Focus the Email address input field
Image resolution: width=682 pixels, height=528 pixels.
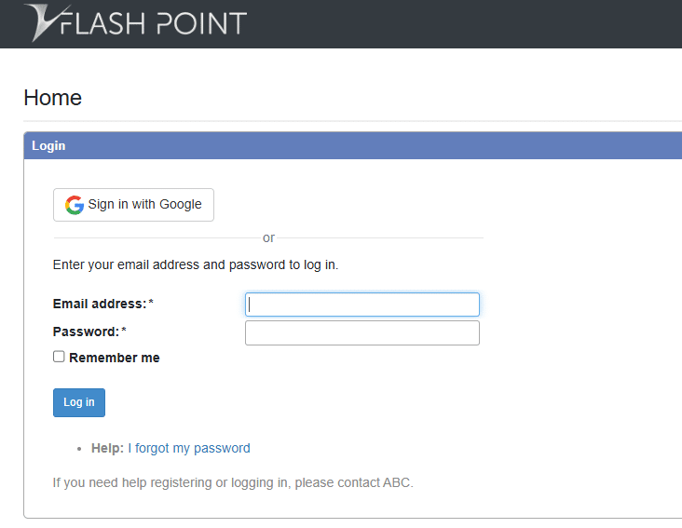tap(361, 305)
